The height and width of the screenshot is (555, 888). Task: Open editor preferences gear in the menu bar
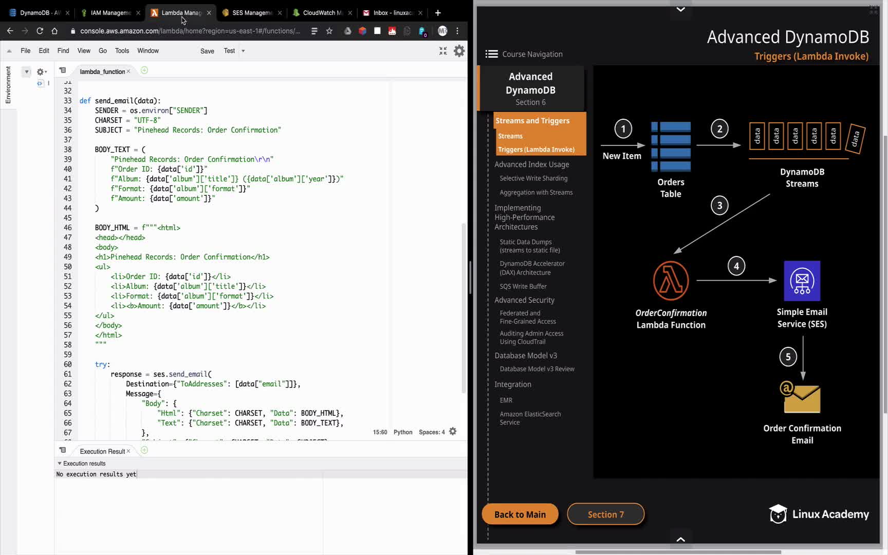[x=459, y=51]
